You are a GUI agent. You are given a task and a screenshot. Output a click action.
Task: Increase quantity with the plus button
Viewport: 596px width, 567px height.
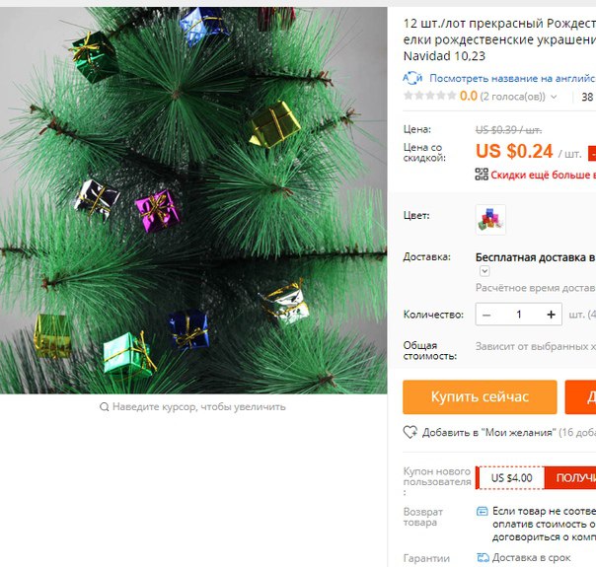coord(552,315)
